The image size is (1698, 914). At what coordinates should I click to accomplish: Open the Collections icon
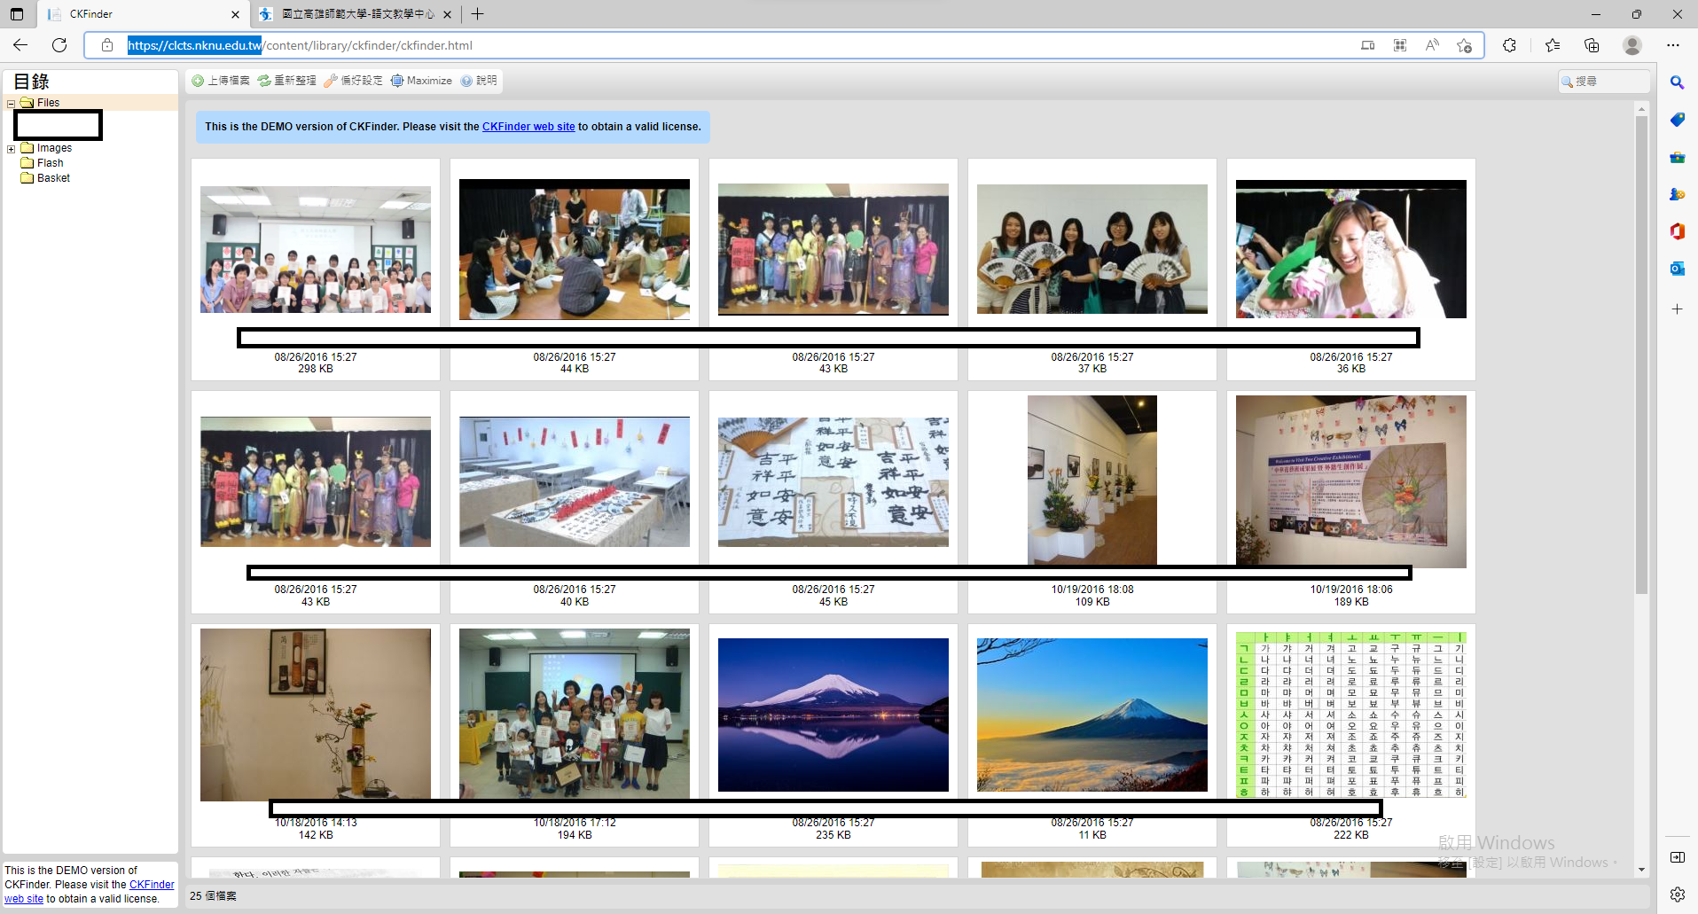[x=1592, y=45]
